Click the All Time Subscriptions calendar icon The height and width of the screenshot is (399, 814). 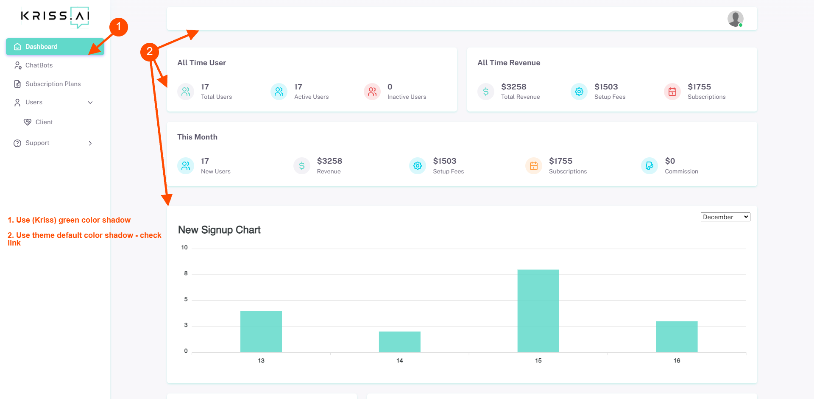(672, 92)
